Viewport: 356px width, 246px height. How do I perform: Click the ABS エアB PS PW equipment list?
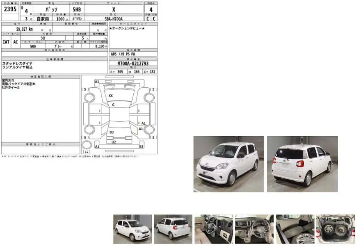(123, 54)
